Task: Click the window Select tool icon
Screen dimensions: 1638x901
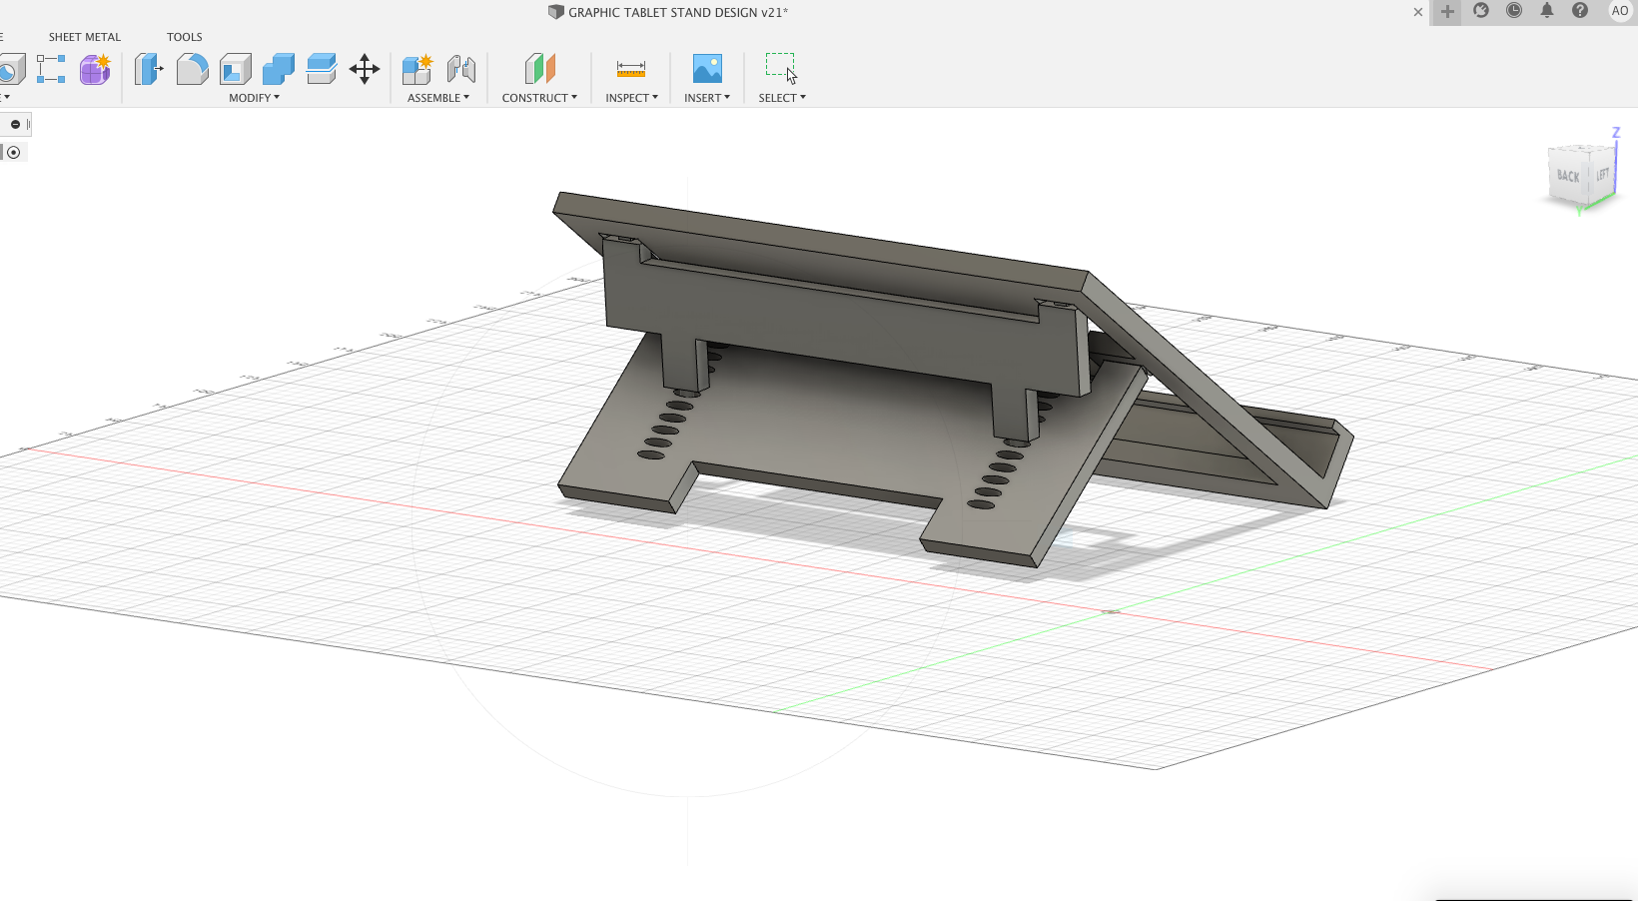Action: (781, 68)
